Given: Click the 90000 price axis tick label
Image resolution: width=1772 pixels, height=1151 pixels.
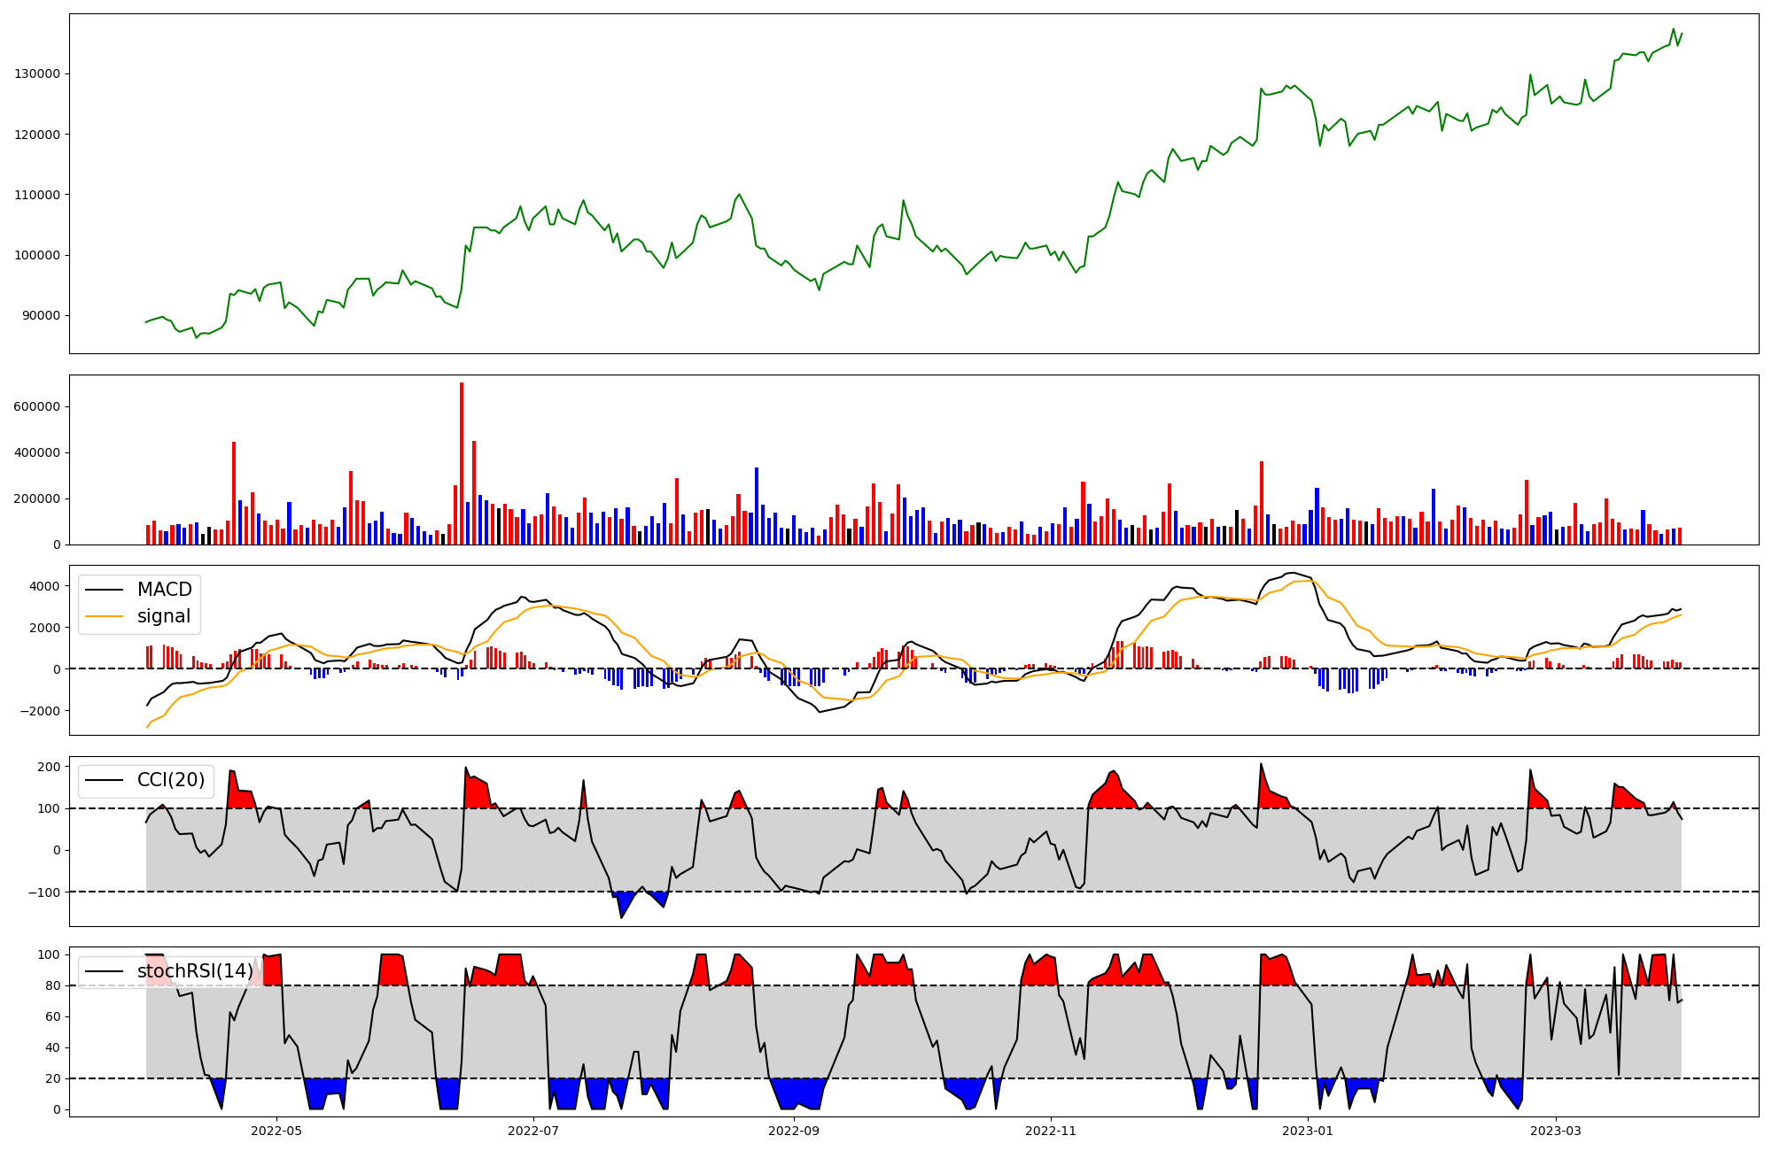Looking at the screenshot, I should [x=41, y=315].
